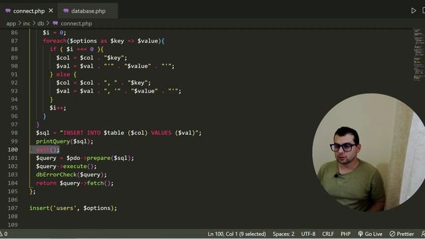425x239 pixels.
Task: Click the PHP icon on connect.php tab
Action: [8, 11]
